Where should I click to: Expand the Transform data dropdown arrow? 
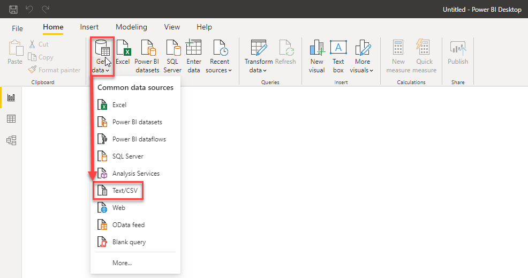(265, 70)
